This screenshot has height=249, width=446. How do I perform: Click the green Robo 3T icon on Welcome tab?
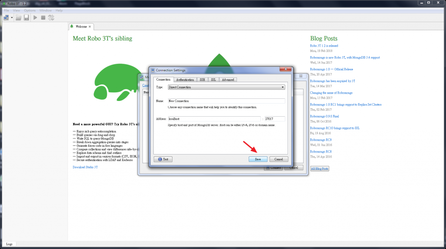[x=72, y=27]
